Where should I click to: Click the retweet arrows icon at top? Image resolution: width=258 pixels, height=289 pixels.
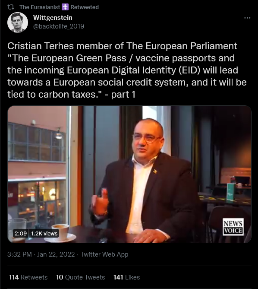(x=11, y=7)
